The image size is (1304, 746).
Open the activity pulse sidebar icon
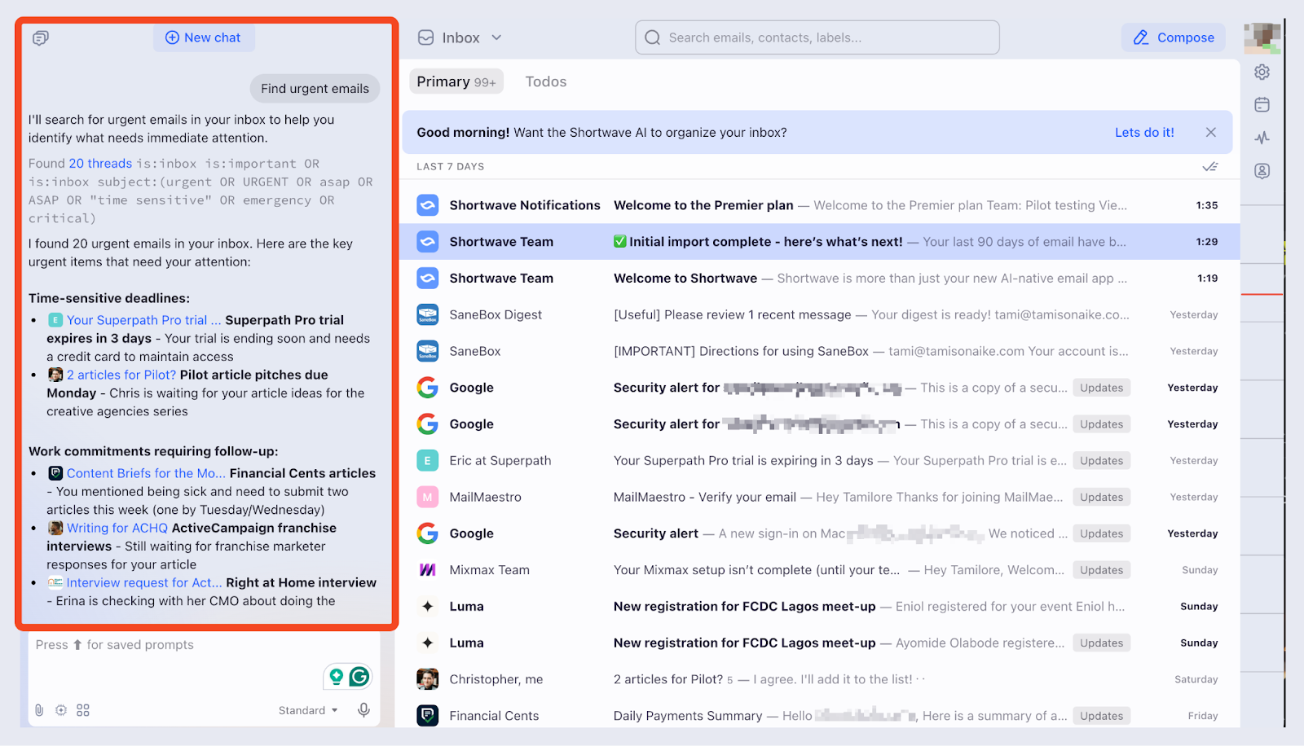(x=1262, y=138)
